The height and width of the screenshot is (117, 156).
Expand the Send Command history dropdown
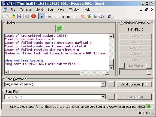pos(103,84)
